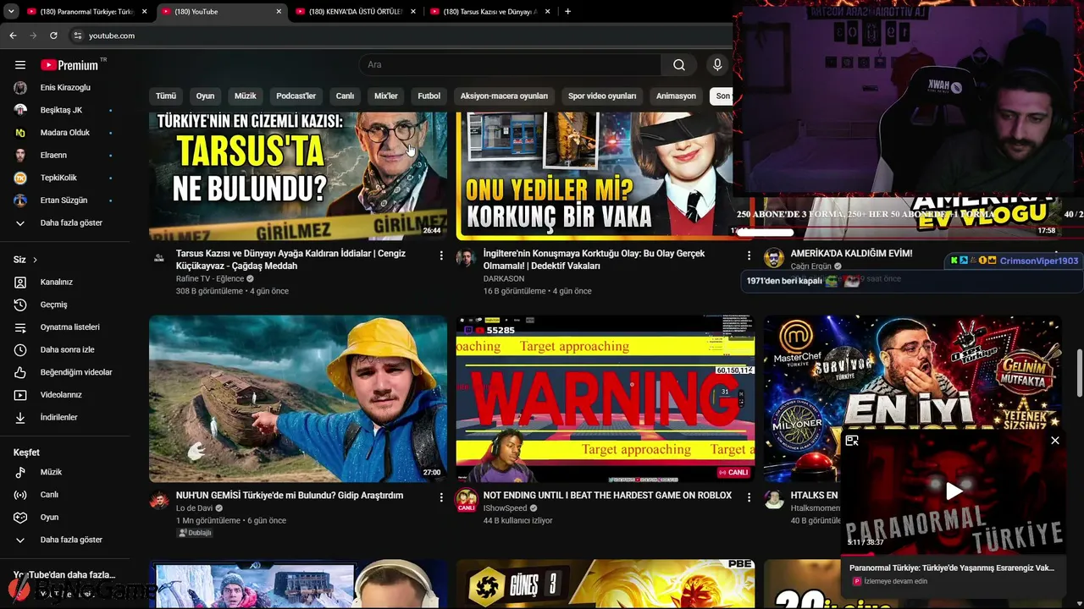Select the Tümü filter chip

tap(166, 96)
